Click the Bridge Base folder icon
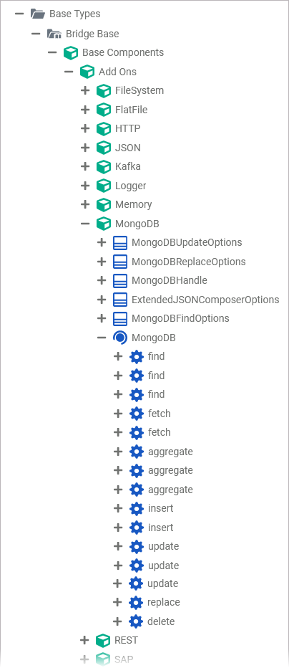Screen dimensions: 289x668 click(x=54, y=34)
